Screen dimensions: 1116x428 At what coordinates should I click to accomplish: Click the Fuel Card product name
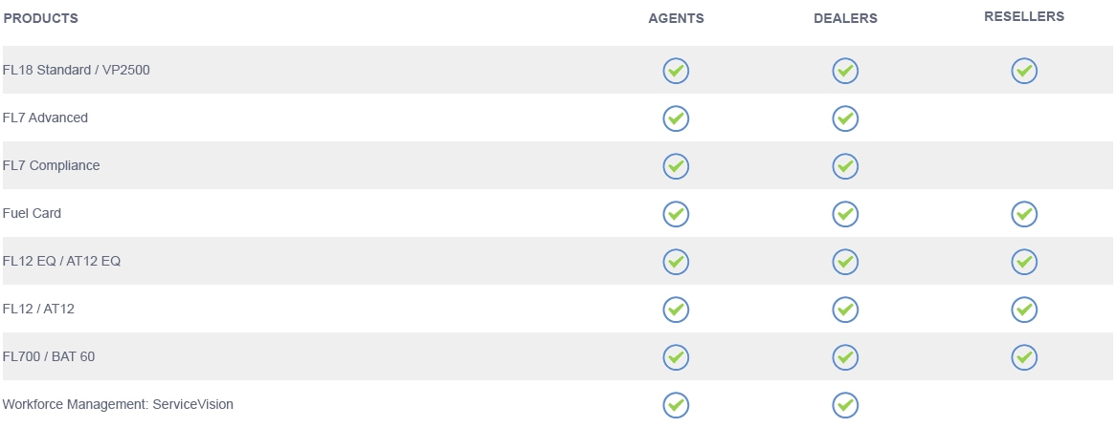[32, 213]
